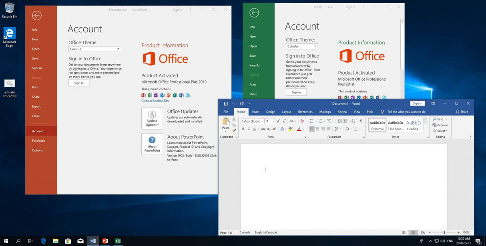
Task: Switch to the Insert ribbon tab
Action: click(255, 112)
